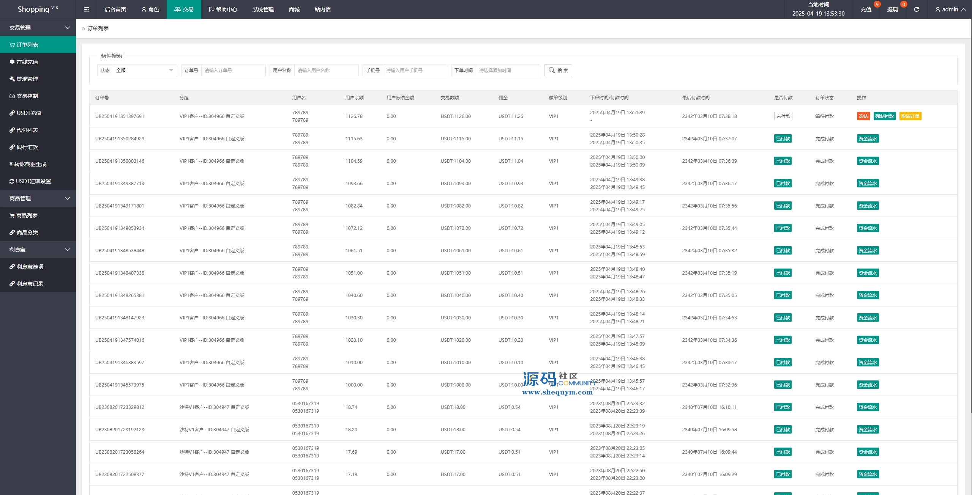
Task: Open 提现管理 in the sidebar
Action: 27,79
